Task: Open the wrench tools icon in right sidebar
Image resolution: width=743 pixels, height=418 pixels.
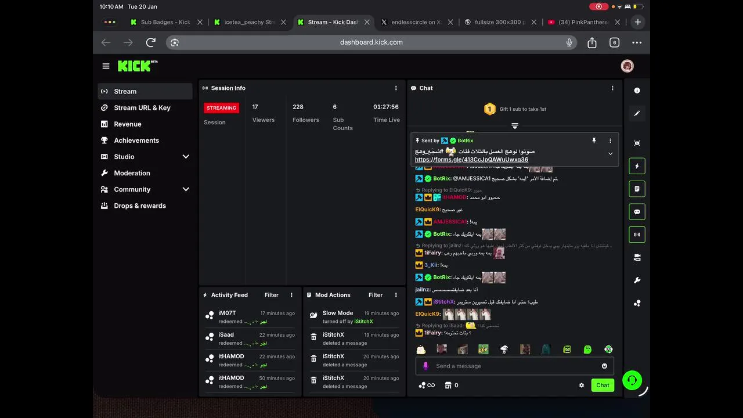Action: click(637, 280)
